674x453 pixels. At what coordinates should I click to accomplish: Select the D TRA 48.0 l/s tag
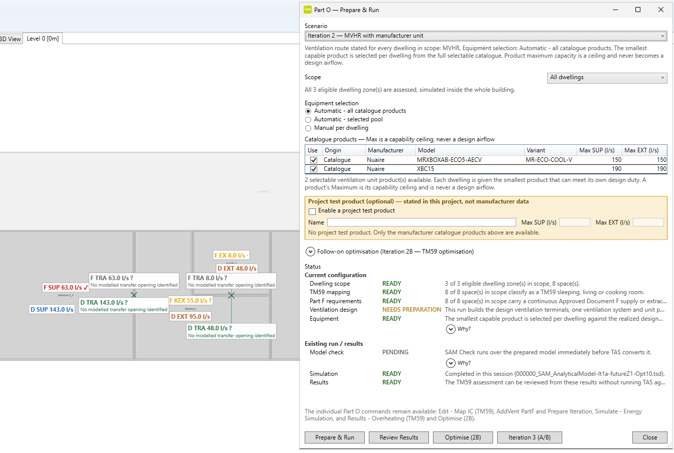point(231,332)
